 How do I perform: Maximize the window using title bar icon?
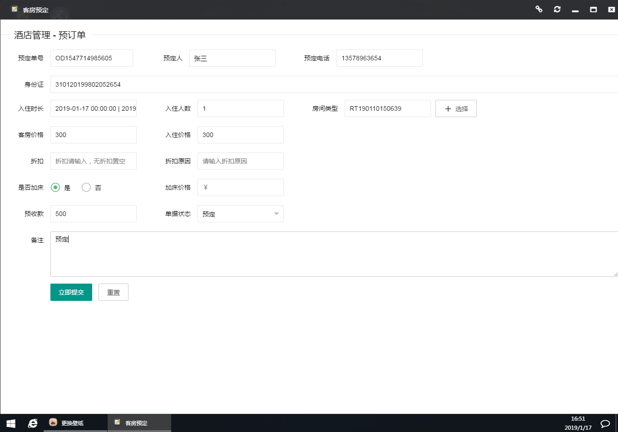click(x=593, y=10)
